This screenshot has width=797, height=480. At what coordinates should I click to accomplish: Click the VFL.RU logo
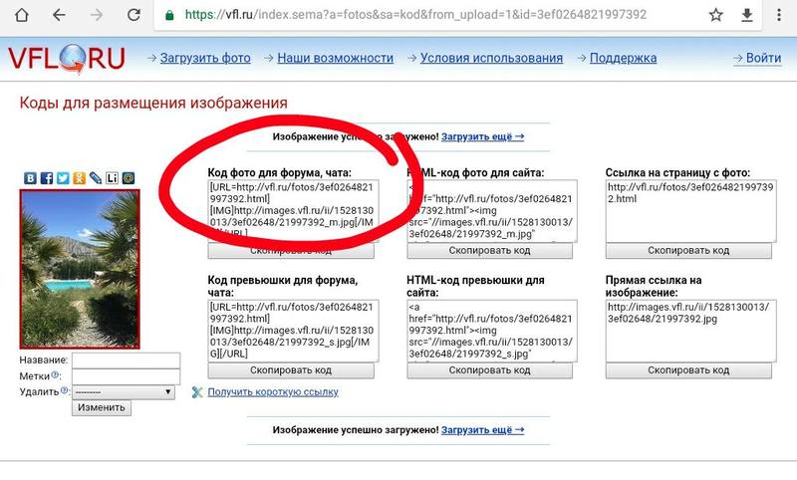pos(66,59)
